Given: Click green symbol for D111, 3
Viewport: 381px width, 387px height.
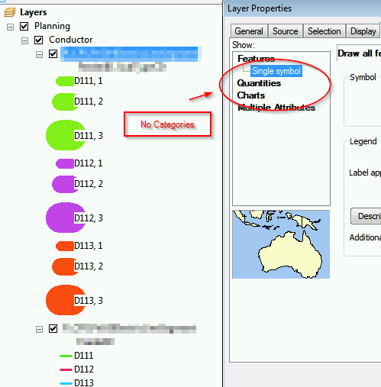Looking at the screenshot, I should (x=66, y=135).
